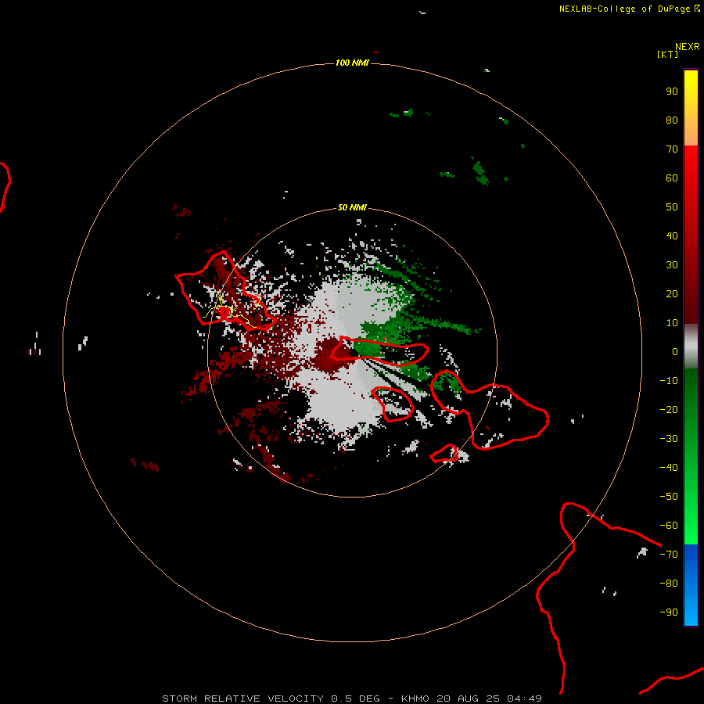
Task: Click the -90 value on velocity scale
Action: (669, 612)
